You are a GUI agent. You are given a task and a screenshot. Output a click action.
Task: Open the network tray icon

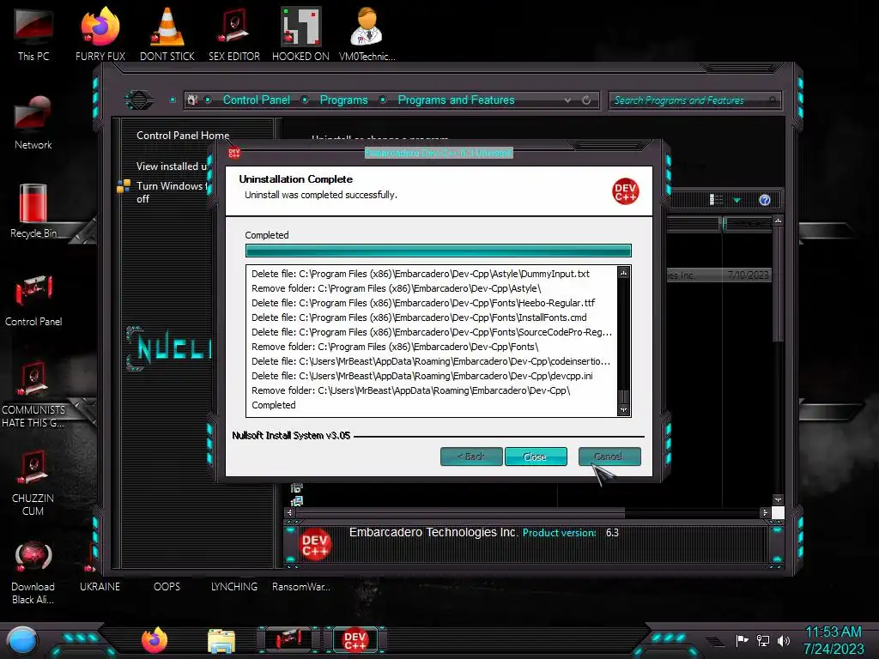point(763,640)
